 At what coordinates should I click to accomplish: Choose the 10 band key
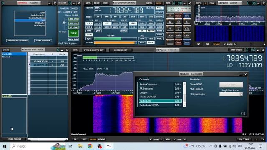coord(178,22)
